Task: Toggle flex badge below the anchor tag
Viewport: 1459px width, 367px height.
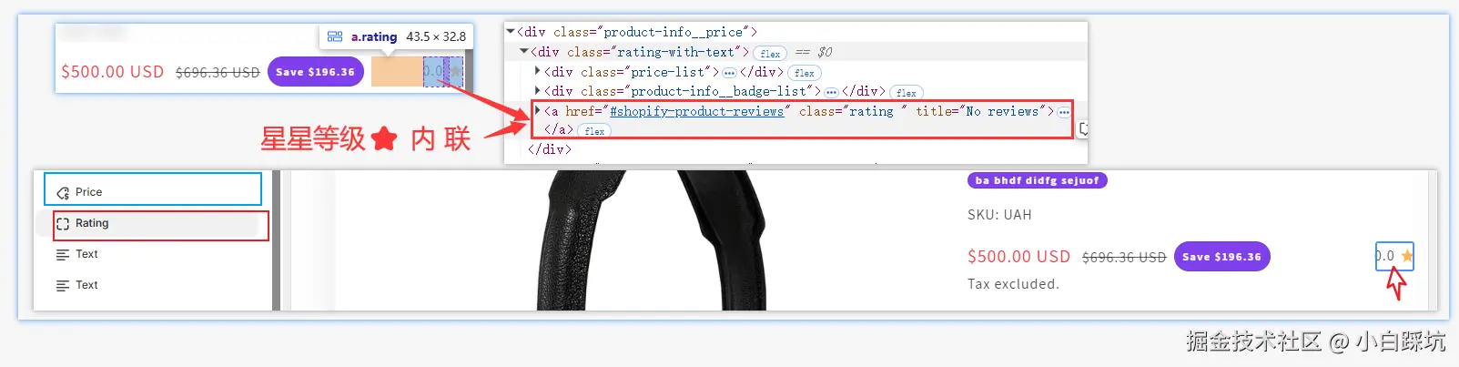Action: pyautogui.click(x=594, y=131)
